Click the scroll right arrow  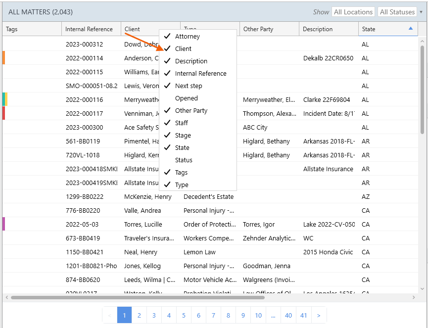point(414,297)
